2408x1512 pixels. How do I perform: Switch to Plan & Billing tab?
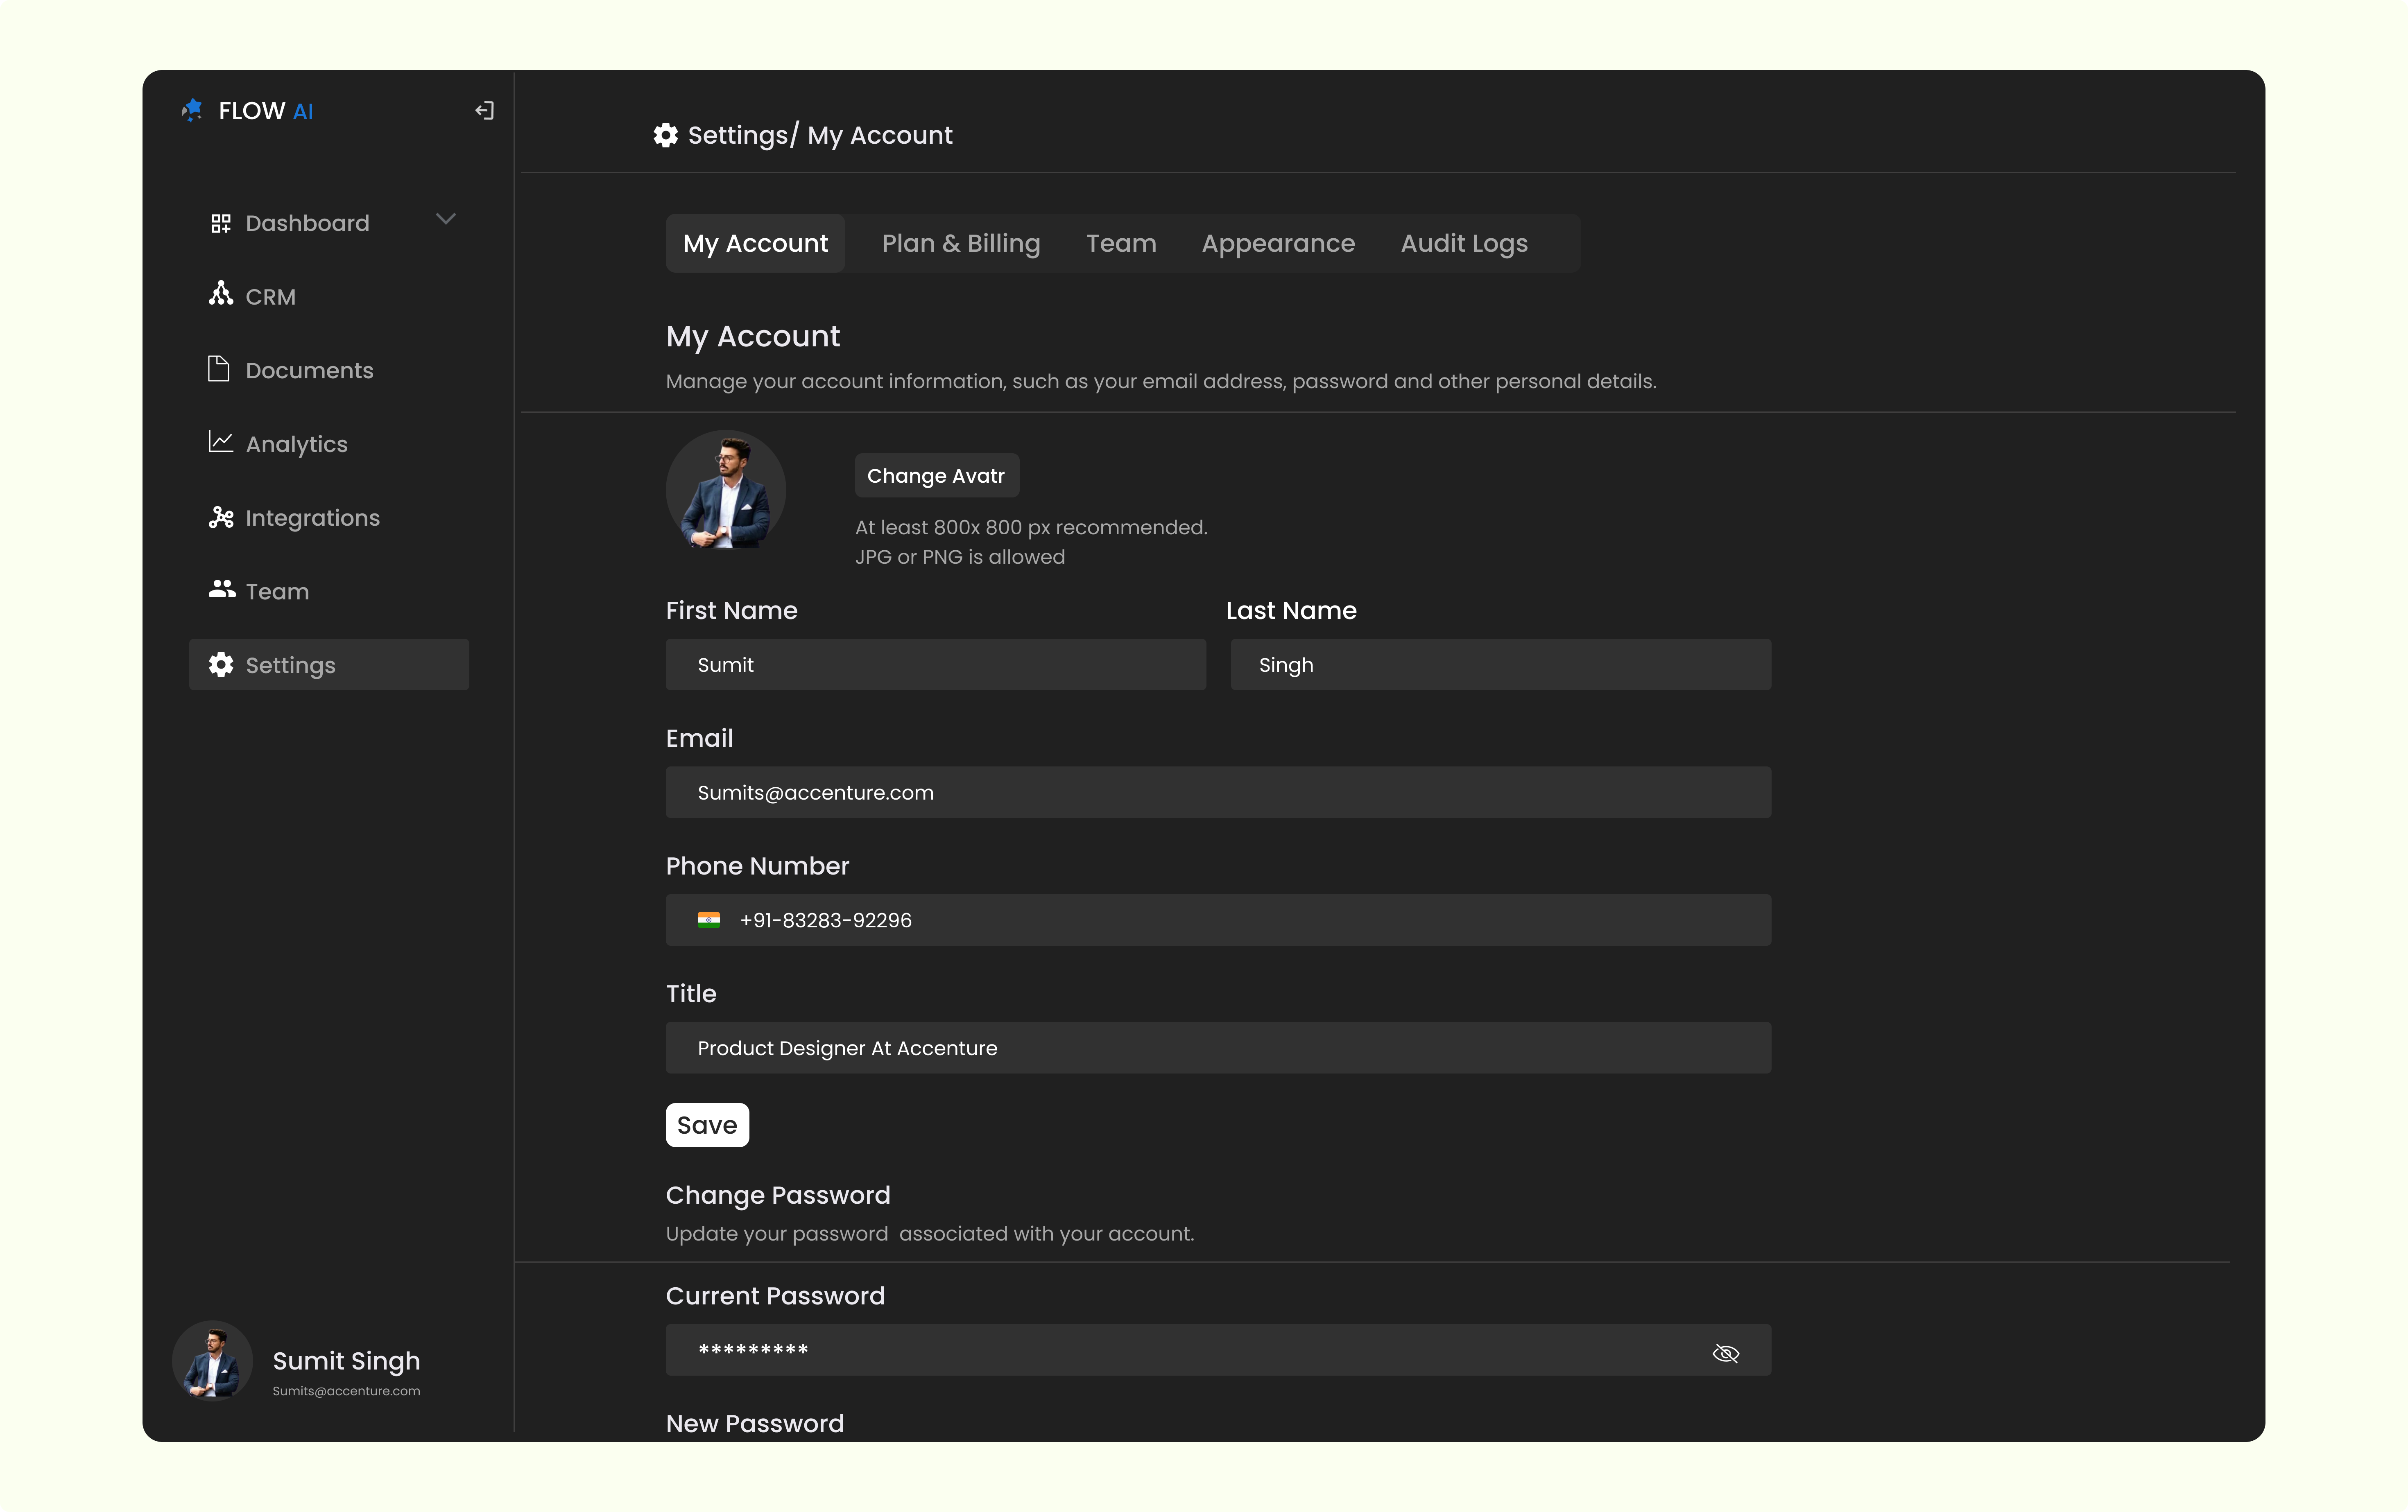click(961, 243)
